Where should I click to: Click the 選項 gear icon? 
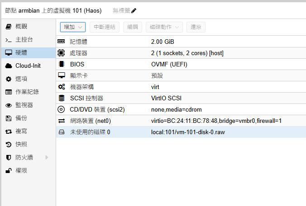8,79
